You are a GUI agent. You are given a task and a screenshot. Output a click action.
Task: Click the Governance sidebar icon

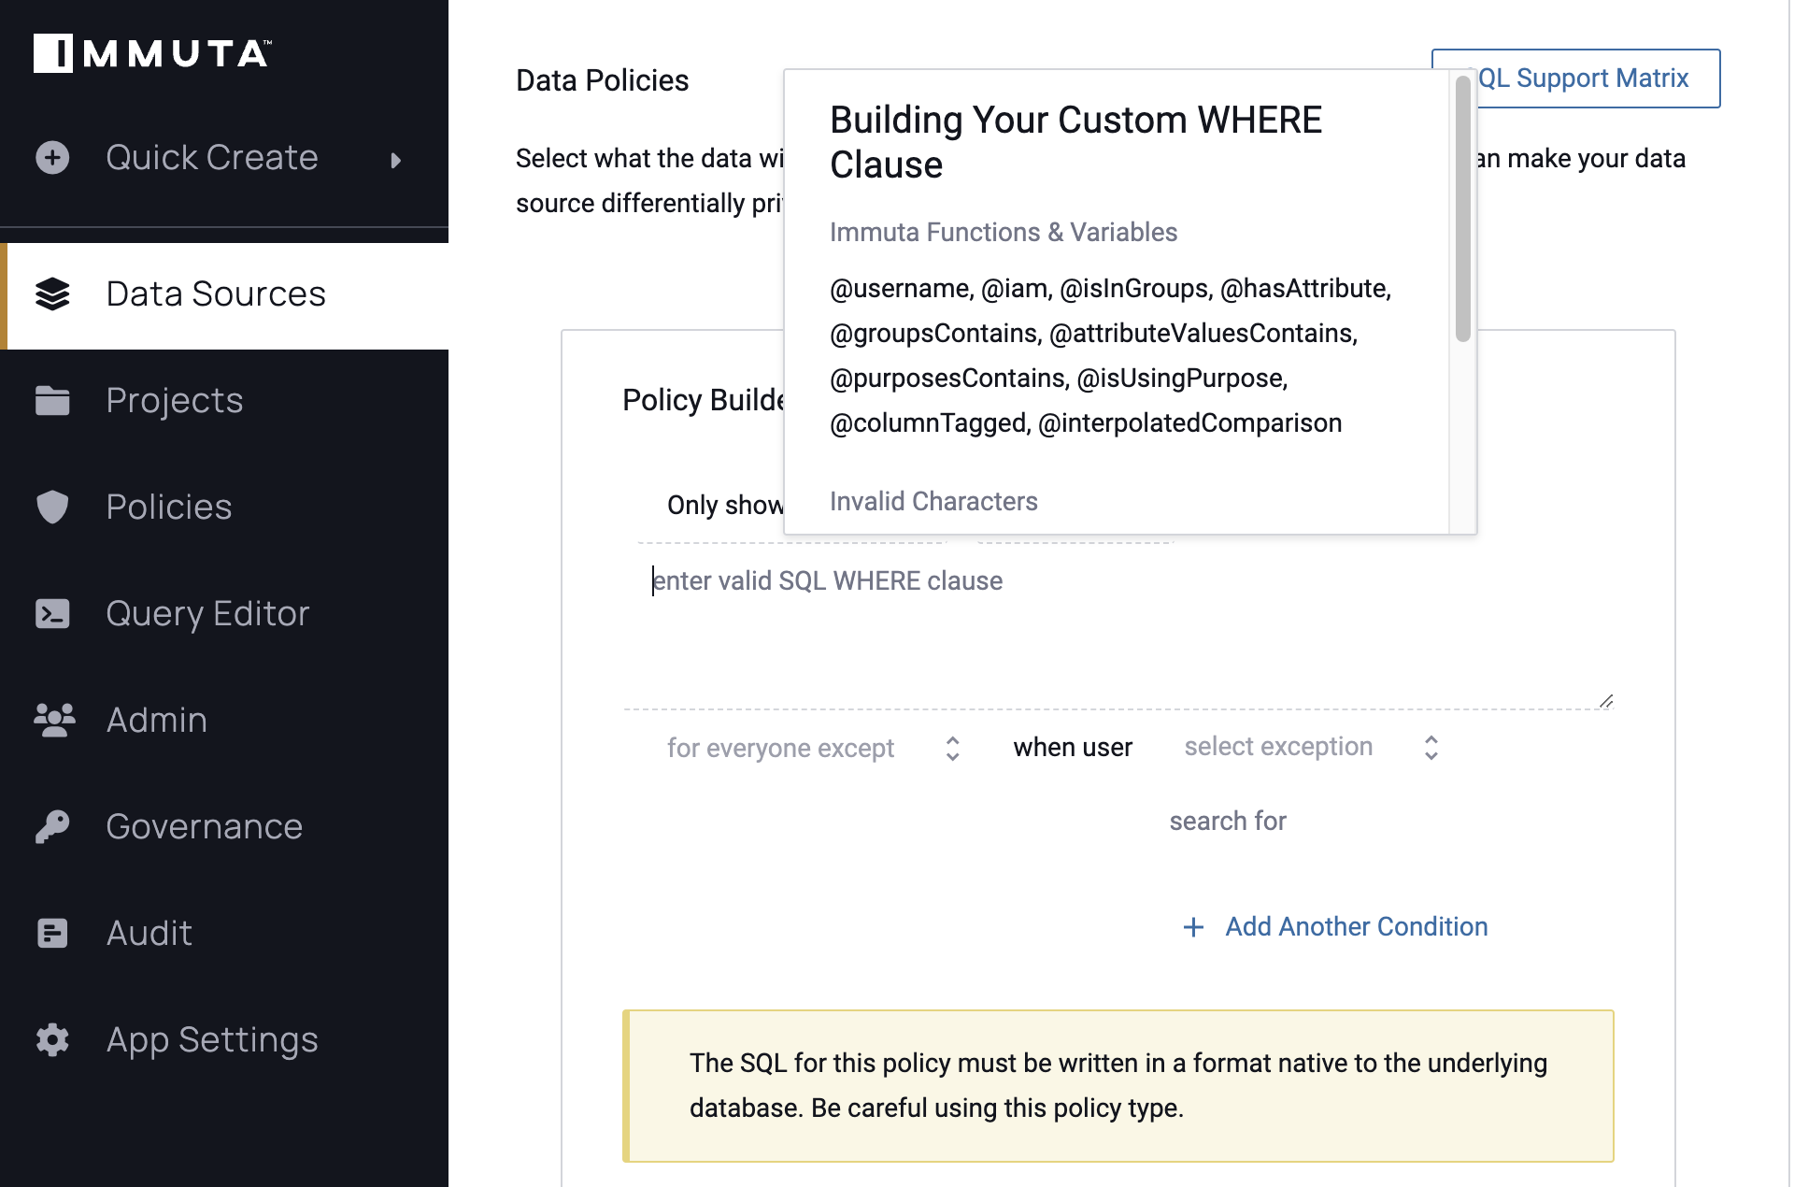pyautogui.click(x=49, y=826)
